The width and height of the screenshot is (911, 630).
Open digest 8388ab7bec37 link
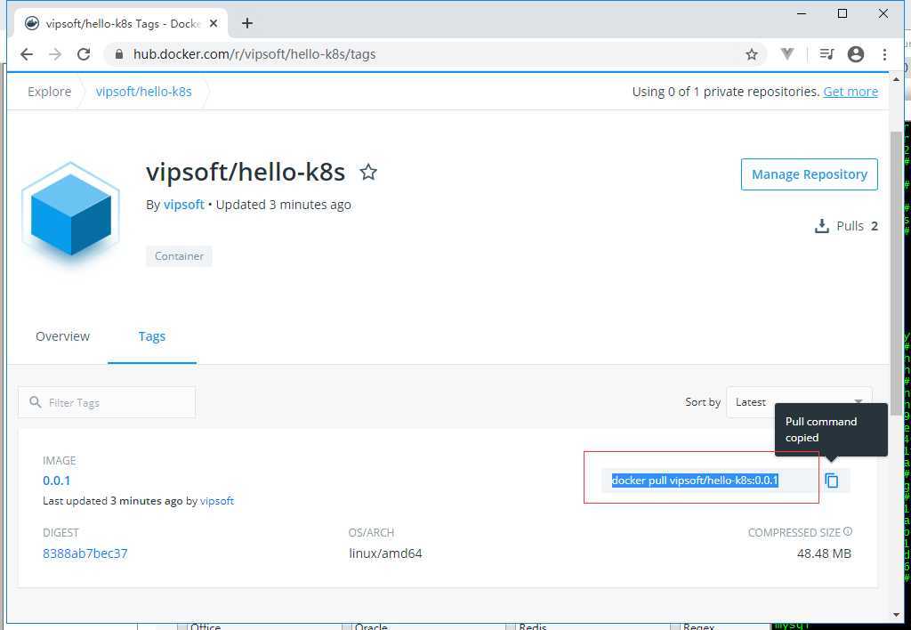(85, 553)
